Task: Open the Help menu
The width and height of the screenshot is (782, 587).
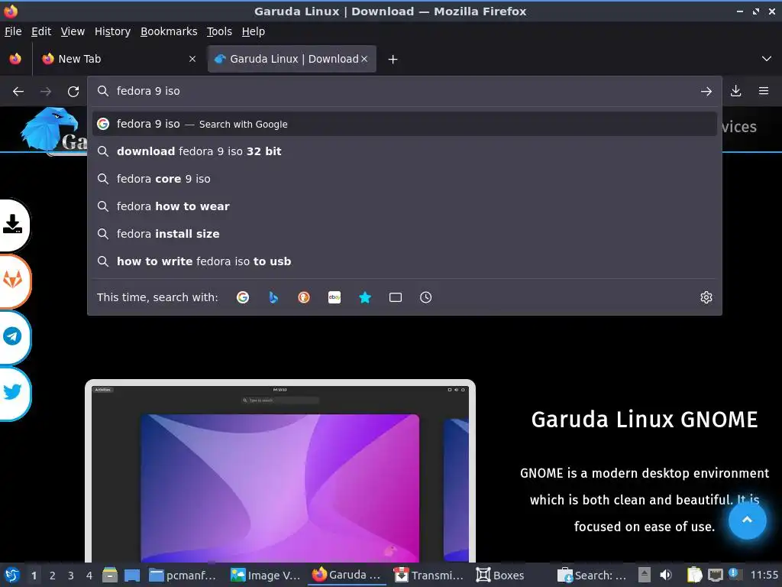Action: [254, 31]
